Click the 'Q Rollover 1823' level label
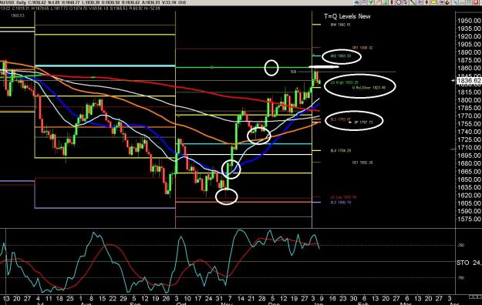 tap(369, 88)
